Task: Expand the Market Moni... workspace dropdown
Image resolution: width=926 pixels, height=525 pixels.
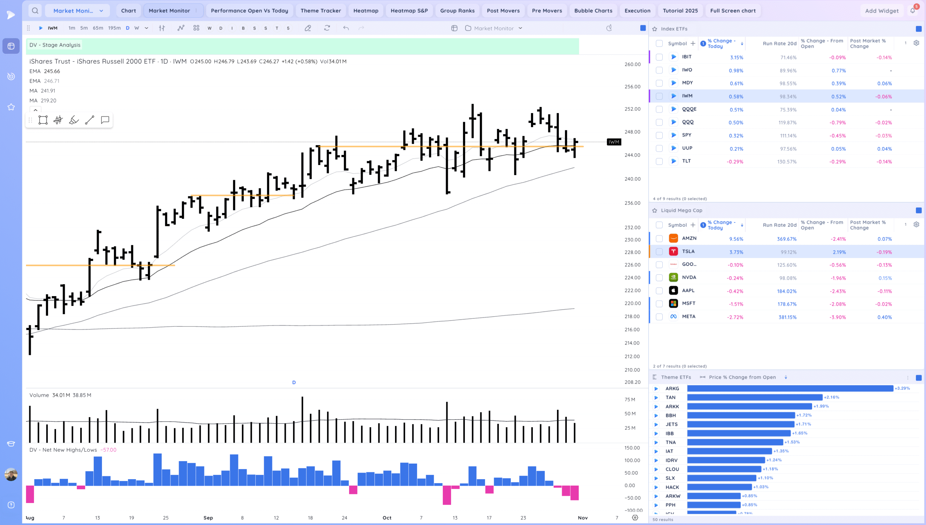Action: [x=101, y=11]
